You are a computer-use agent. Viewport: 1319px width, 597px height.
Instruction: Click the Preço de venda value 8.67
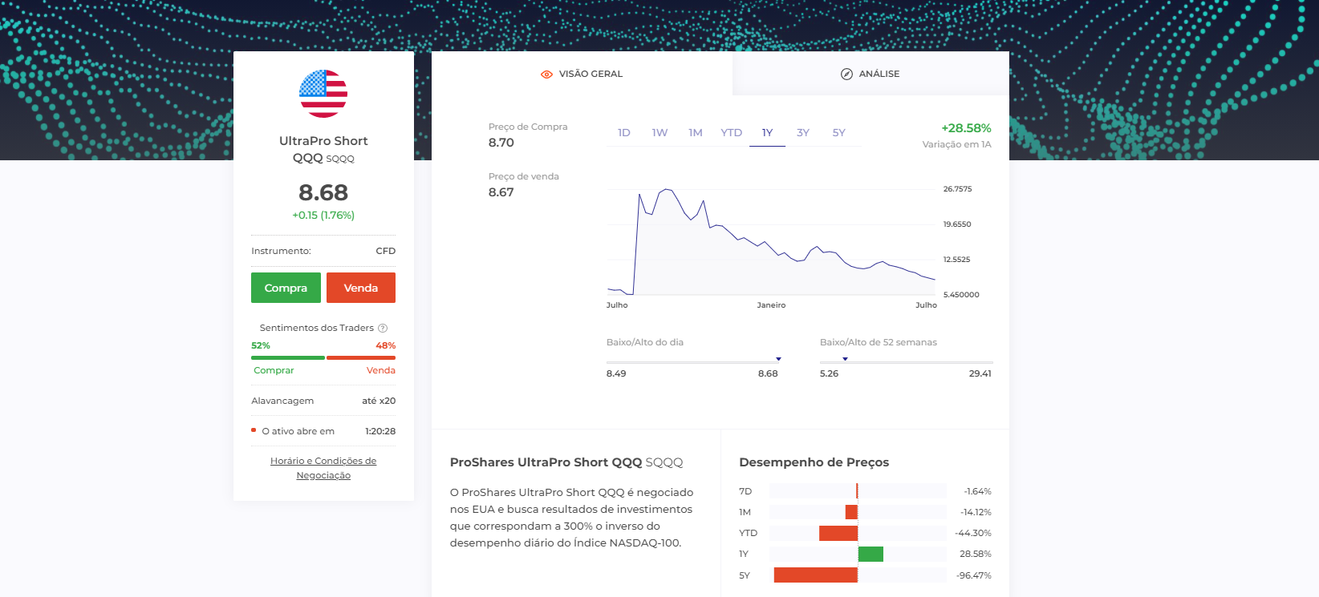click(501, 192)
